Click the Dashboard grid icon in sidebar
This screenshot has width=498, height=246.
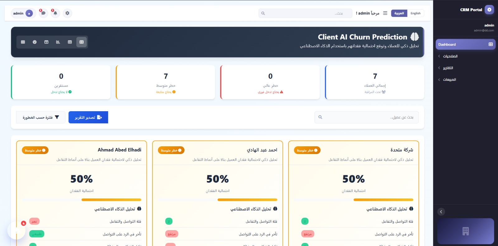[491, 44]
